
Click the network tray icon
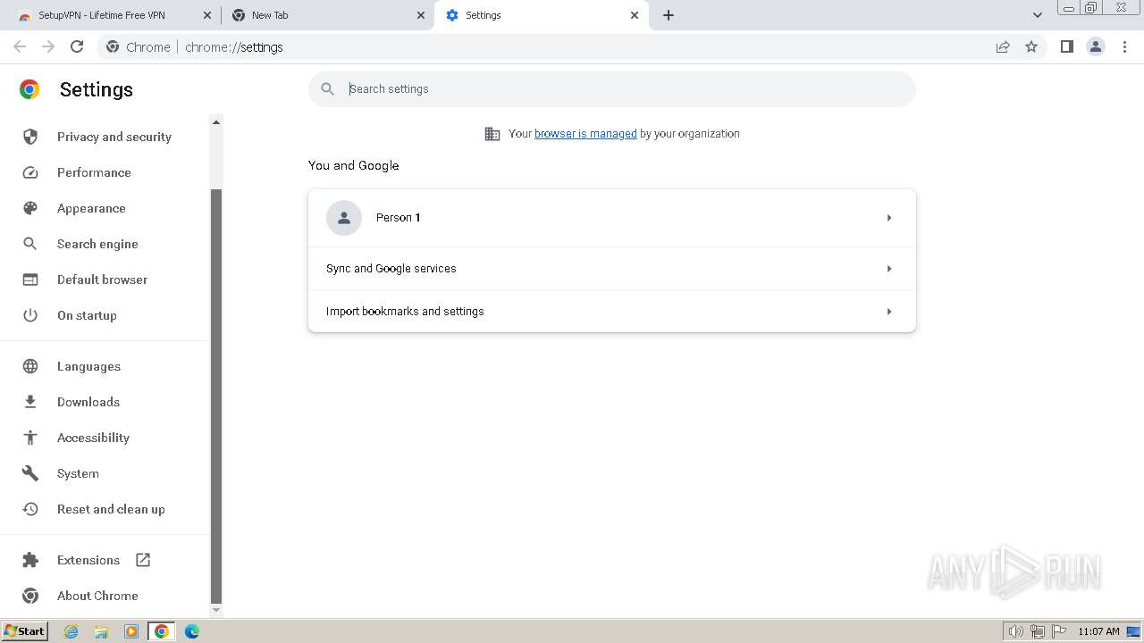pos(1038,631)
